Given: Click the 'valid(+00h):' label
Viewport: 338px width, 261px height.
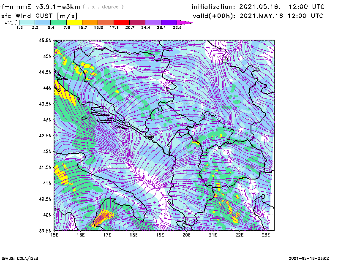Looking at the screenshot, I should 214,16.
